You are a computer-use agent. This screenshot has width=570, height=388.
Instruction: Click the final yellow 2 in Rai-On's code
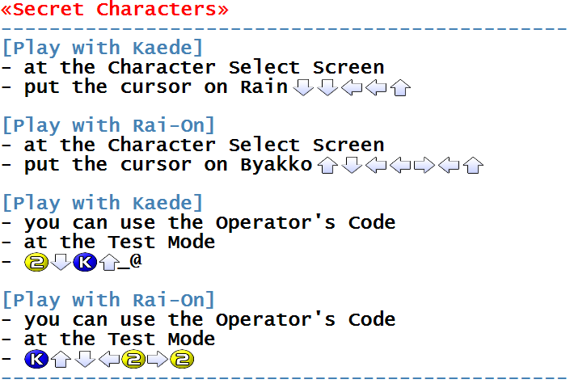182,359
